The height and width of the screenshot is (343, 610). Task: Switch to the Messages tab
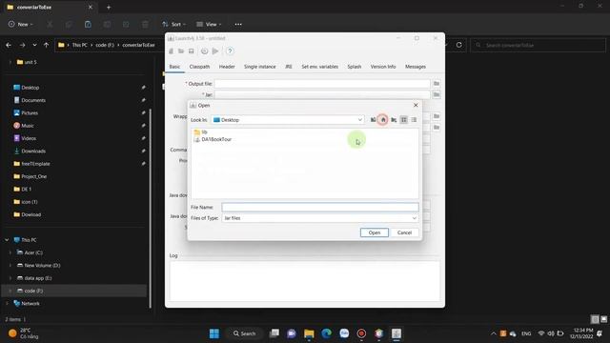click(416, 67)
